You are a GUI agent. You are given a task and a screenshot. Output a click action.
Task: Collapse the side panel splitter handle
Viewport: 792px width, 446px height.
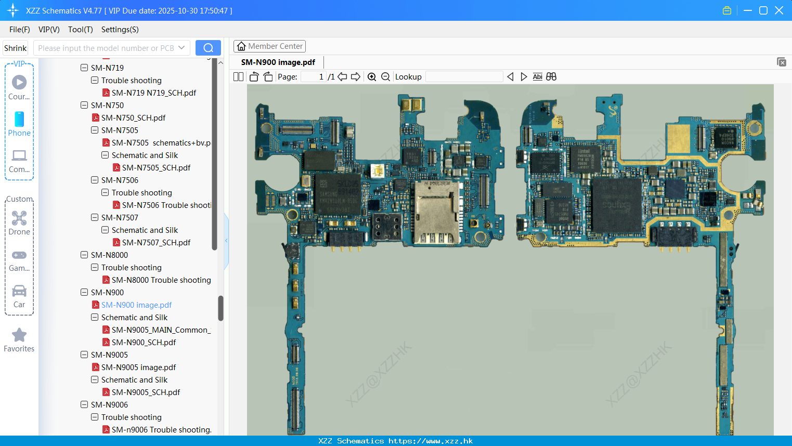click(x=226, y=241)
